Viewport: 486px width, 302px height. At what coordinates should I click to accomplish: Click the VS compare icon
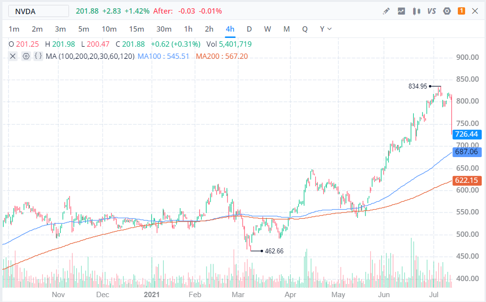pyautogui.click(x=432, y=11)
